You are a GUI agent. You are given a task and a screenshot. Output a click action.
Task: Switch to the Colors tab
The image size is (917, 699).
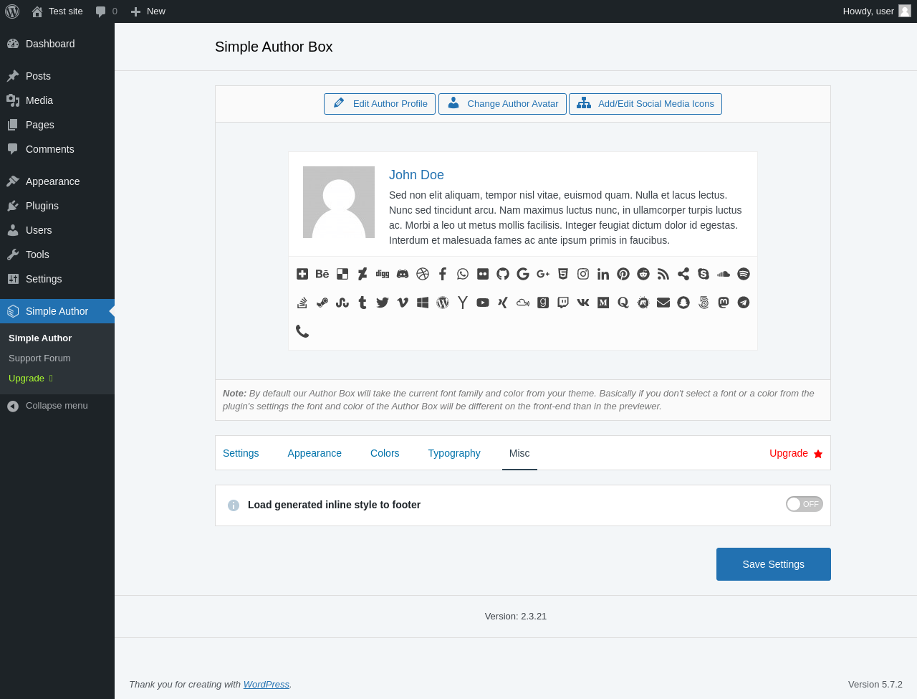point(385,453)
